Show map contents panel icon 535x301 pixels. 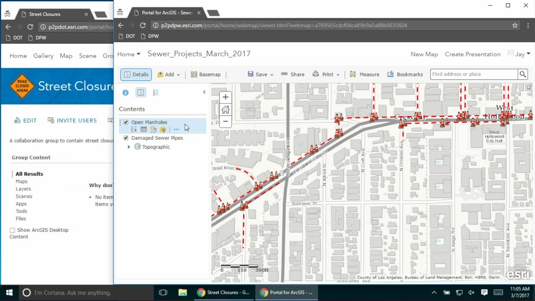point(140,93)
